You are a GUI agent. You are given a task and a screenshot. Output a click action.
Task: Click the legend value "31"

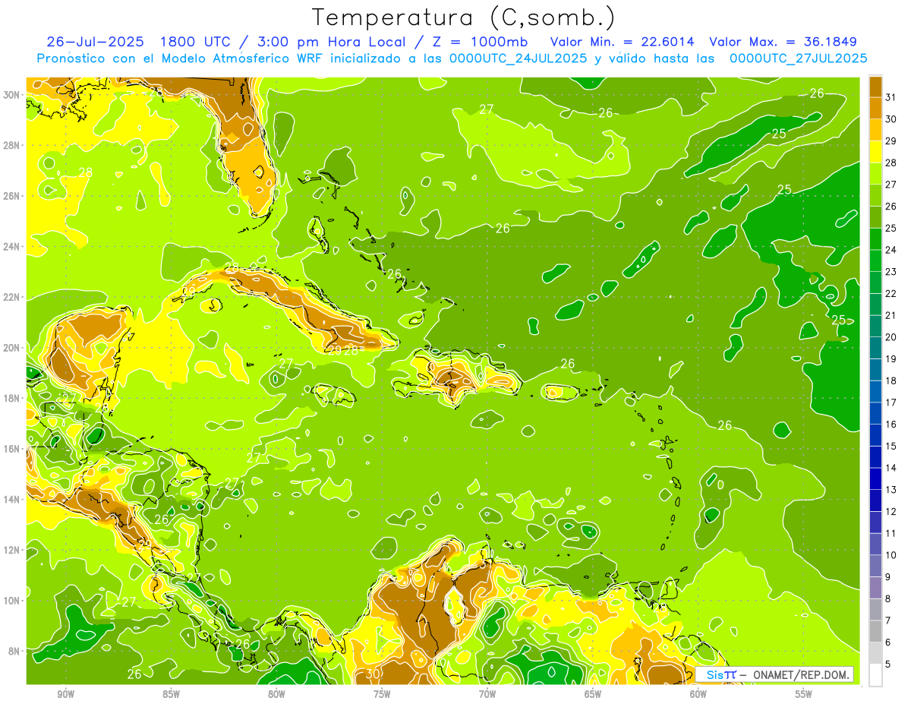[x=891, y=97]
